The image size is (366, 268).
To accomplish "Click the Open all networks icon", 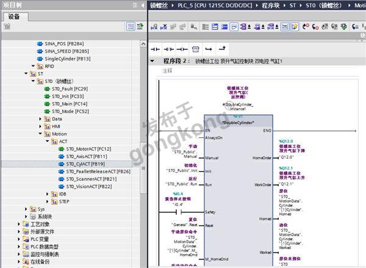I will click(x=206, y=27).
